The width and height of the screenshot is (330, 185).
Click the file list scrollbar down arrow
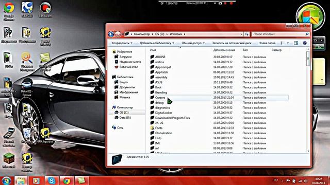tap(308, 151)
